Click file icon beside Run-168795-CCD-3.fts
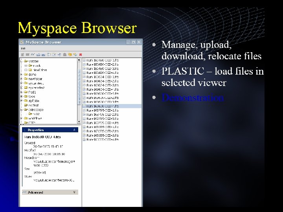 pos(84,119)
